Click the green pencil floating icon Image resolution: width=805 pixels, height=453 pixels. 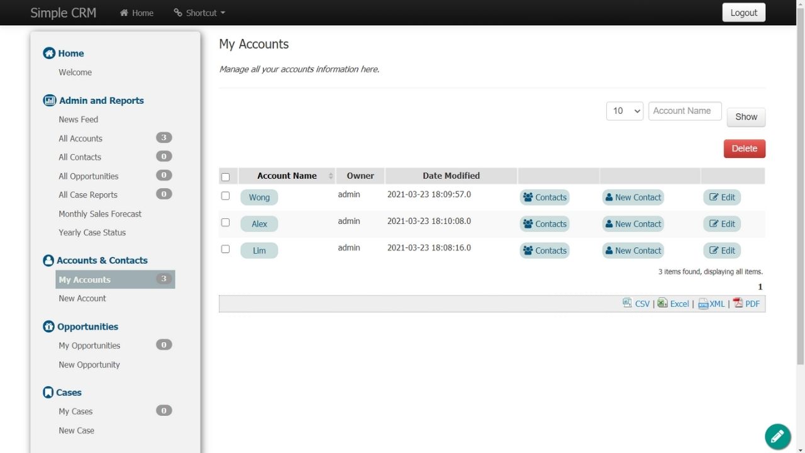pyautogui.click(x=777, y=436)
